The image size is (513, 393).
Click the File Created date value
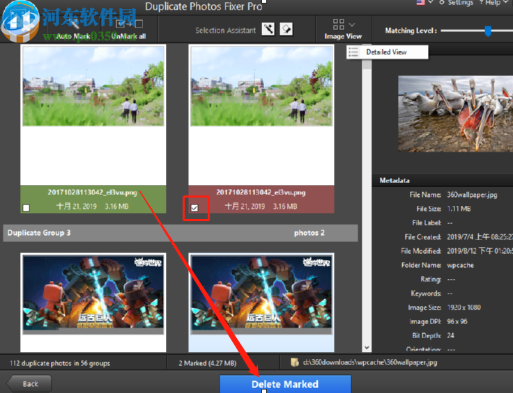click(480, 236)
